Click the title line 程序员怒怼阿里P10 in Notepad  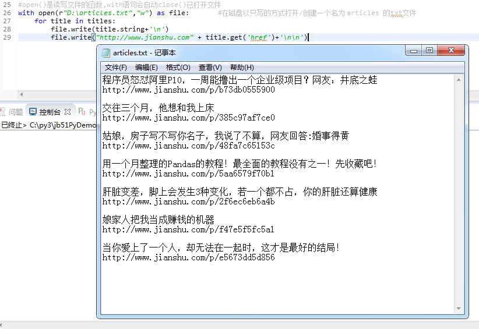click(240, 80)
